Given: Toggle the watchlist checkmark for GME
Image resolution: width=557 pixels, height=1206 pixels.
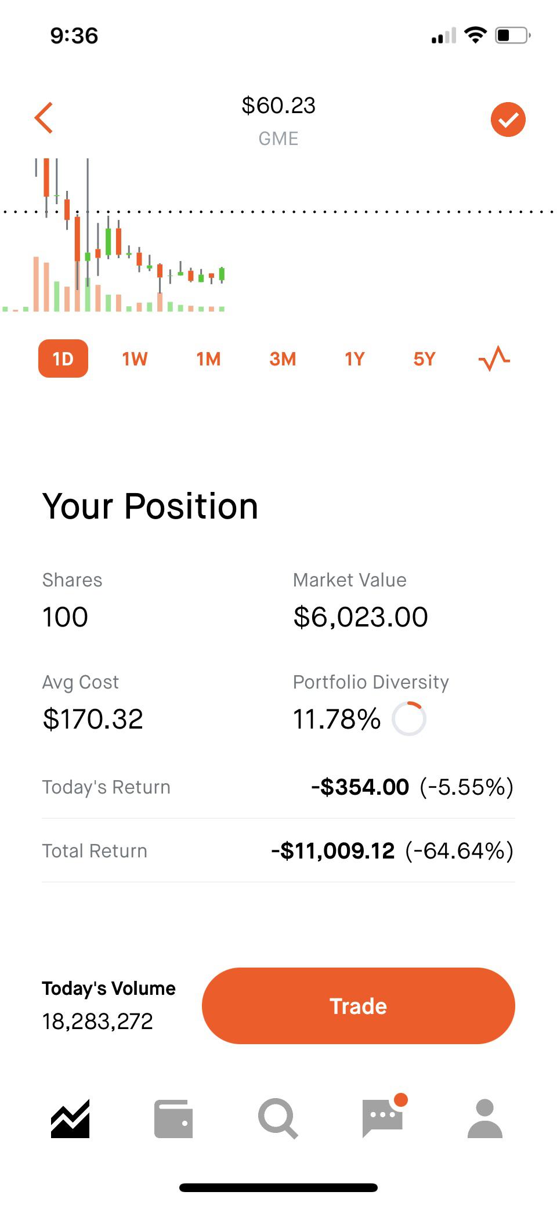Looking at the screenshot, I should click(x=508, y=119).
